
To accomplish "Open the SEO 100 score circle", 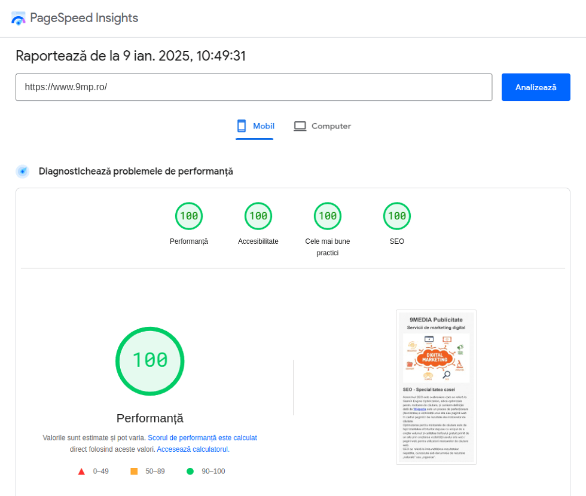I will (x=397, y=216).
